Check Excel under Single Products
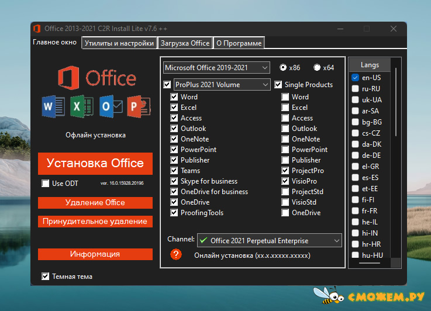The height and width of the screenshot is (311, 431). click(285, 107)
